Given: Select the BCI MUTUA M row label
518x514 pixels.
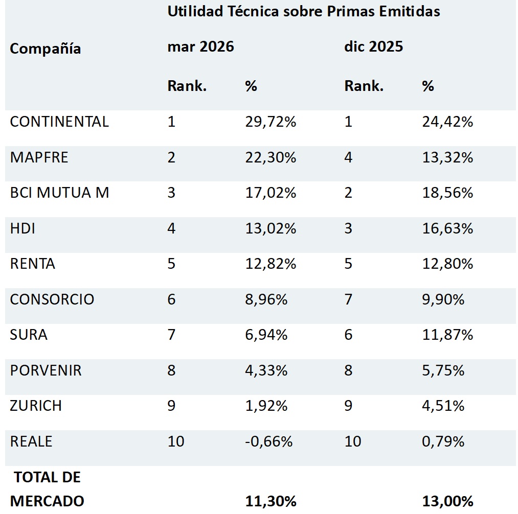Looking at the screenshot, I should click(x=59, y=193).
